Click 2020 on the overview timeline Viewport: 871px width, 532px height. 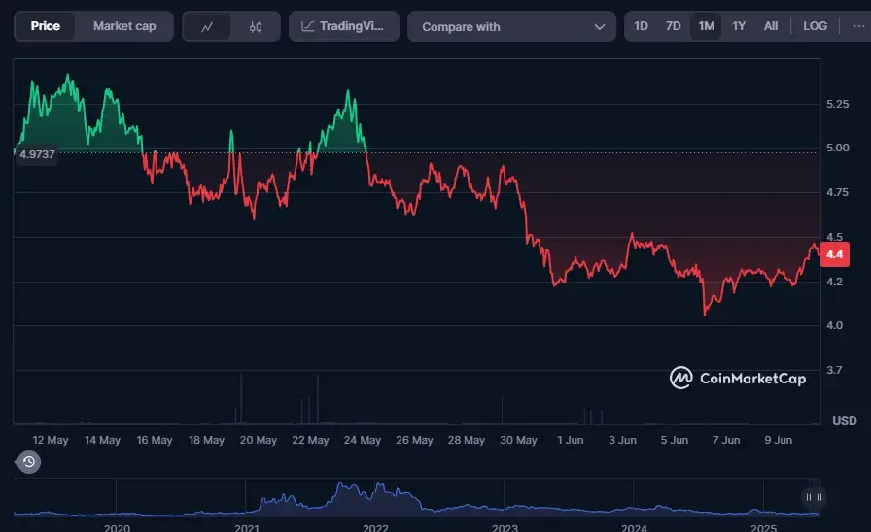pos(117,527)
